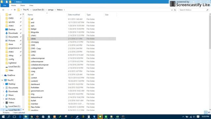211x119 pixels.
Task: Click the volume icon in system tray
Action: [x=194, y=117]
